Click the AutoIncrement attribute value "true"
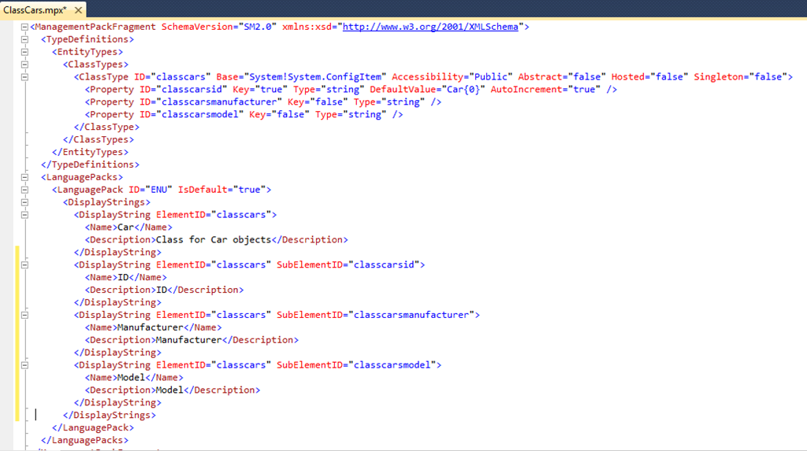 point(584,90)
